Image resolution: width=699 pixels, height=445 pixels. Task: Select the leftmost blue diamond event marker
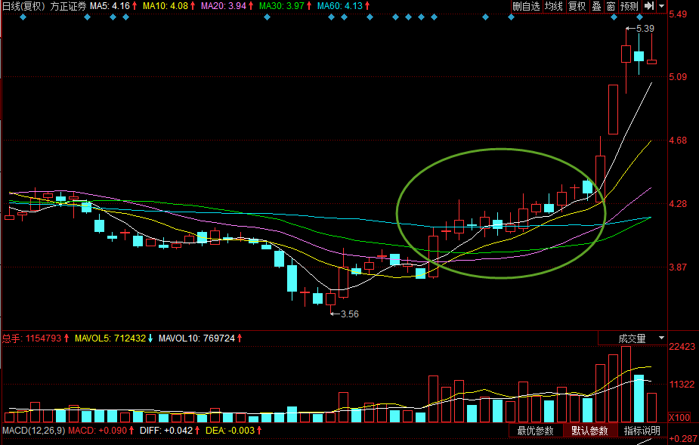pyautogui.click(x=23, y=17)
